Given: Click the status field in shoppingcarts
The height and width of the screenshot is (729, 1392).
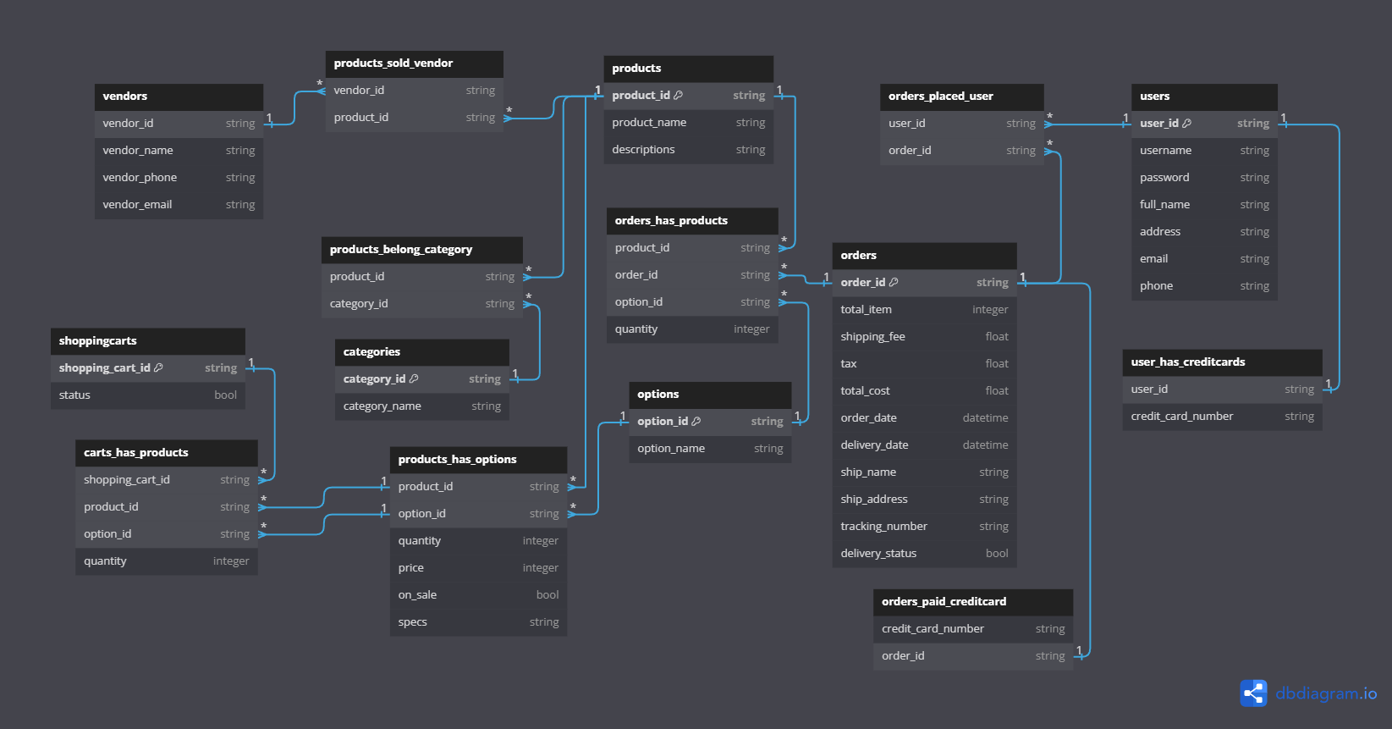Looking at the screenshot, I should coord(148,395).
